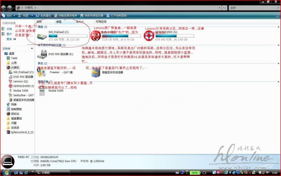The height and width of the screenshot is (176, 281).
Task: Click 打开控制面板 in the toolbar
Action: (x=117, y=16)
